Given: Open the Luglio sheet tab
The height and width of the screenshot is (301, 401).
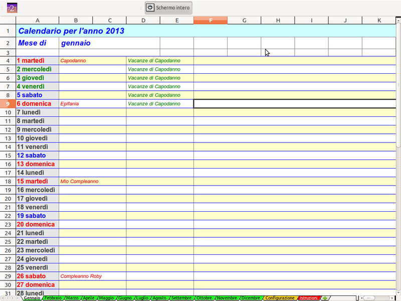Looking at the screenshot, I should (x=142, y=298).
